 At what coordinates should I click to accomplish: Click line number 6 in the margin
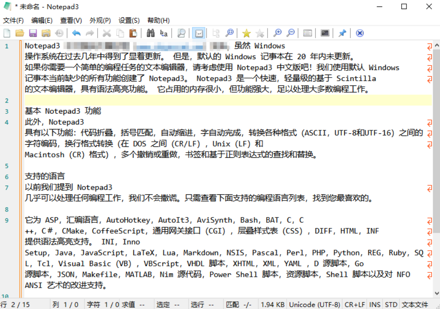click(7, 177)
